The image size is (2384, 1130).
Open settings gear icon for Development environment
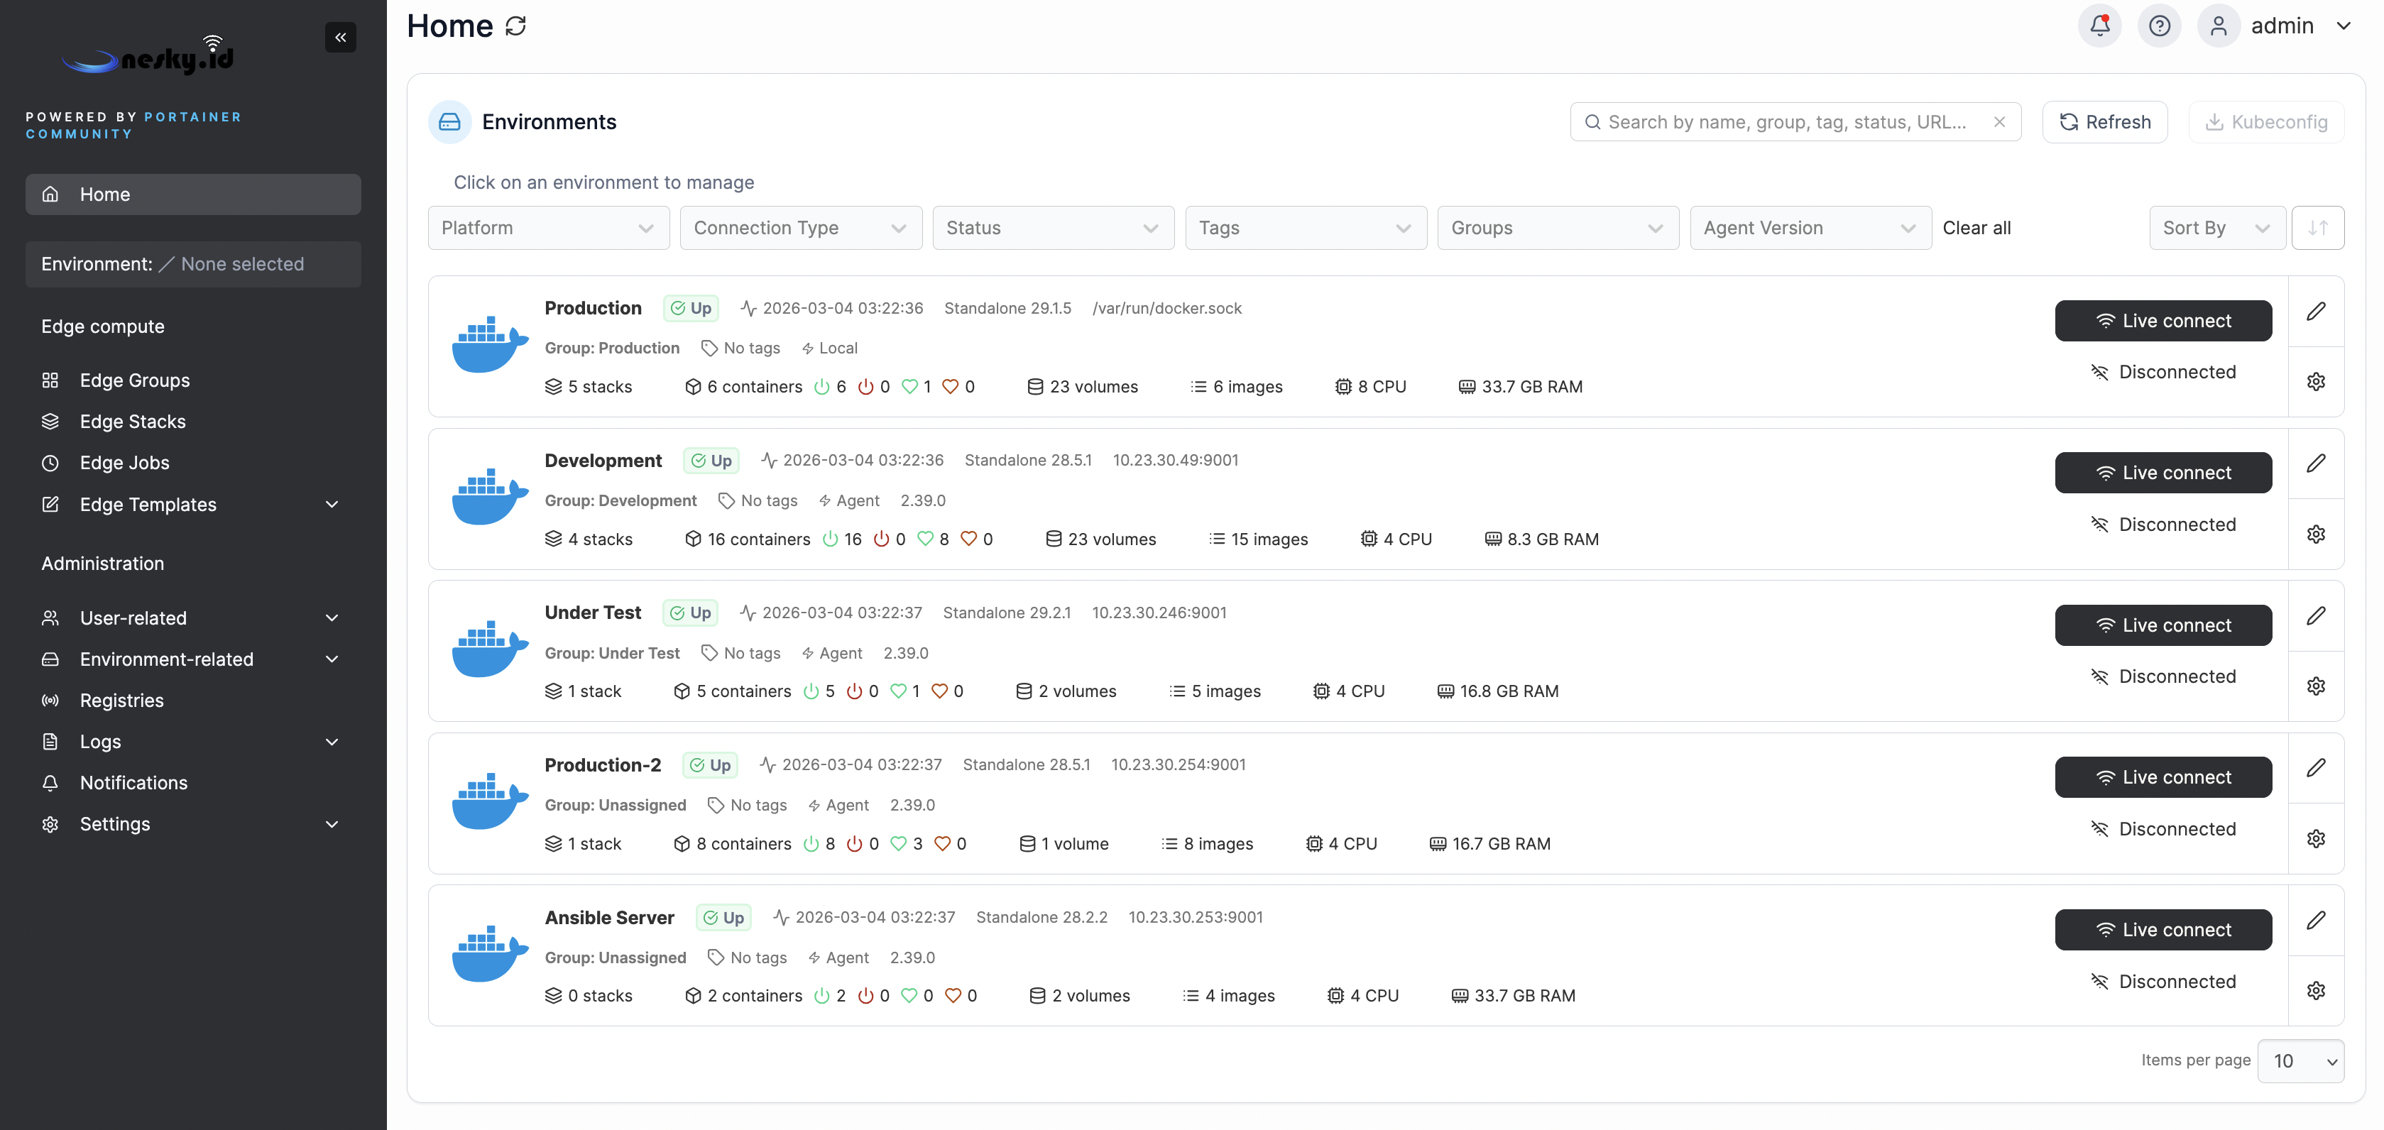pos(2316,534)
